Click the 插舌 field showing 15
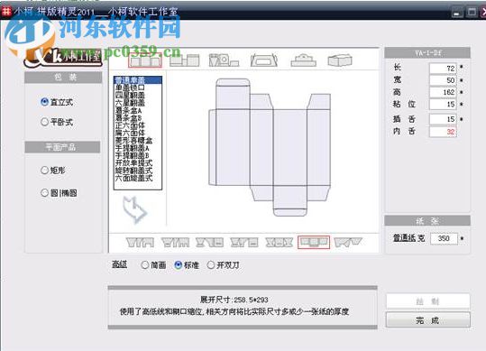The image size is (486, 351). pos(443,119)
